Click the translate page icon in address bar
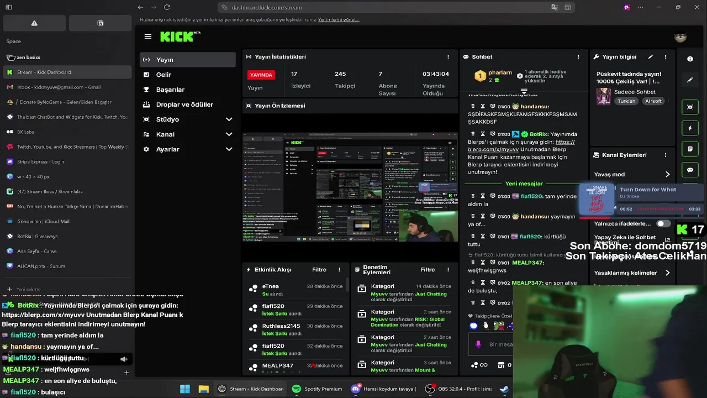Viewport: 707px width, 398px height. 555,7
